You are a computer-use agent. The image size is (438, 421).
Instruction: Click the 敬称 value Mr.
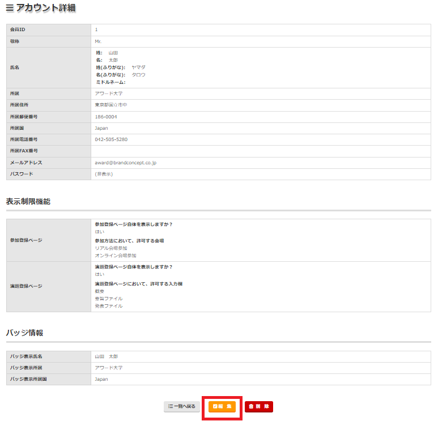point(99,41)
